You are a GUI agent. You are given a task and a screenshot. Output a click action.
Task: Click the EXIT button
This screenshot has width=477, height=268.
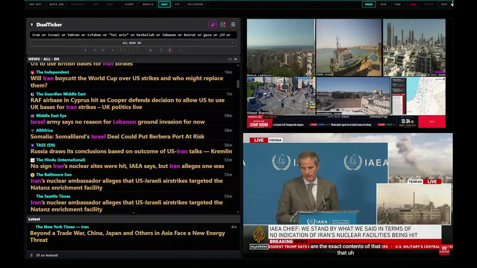(x=444, y=4)
